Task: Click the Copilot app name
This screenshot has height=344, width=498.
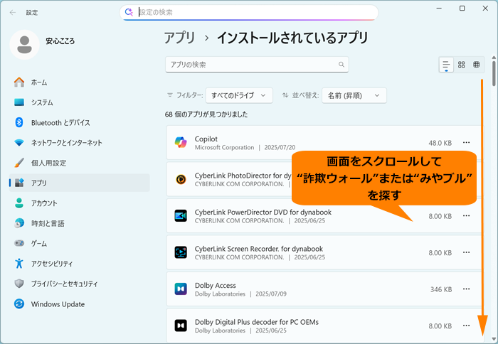Action: click(x=206, y=139)
